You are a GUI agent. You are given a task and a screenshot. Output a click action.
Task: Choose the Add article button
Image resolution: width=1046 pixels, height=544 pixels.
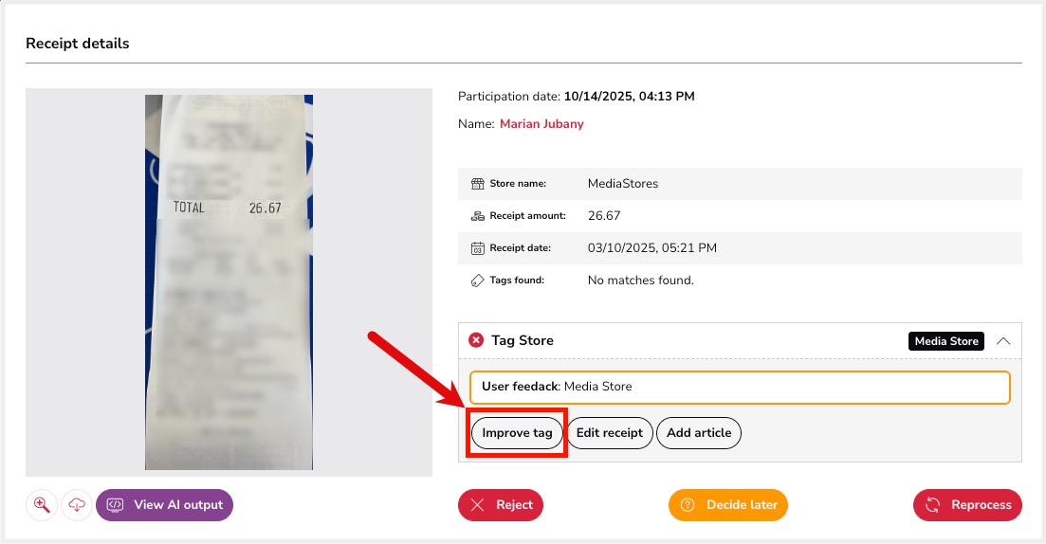(699, 433)
